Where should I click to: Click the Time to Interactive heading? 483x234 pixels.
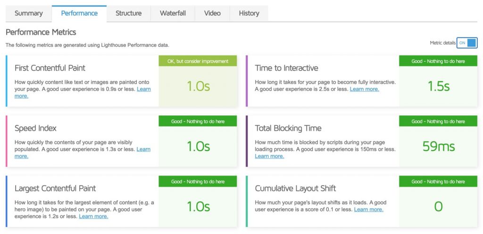point(286,68)
